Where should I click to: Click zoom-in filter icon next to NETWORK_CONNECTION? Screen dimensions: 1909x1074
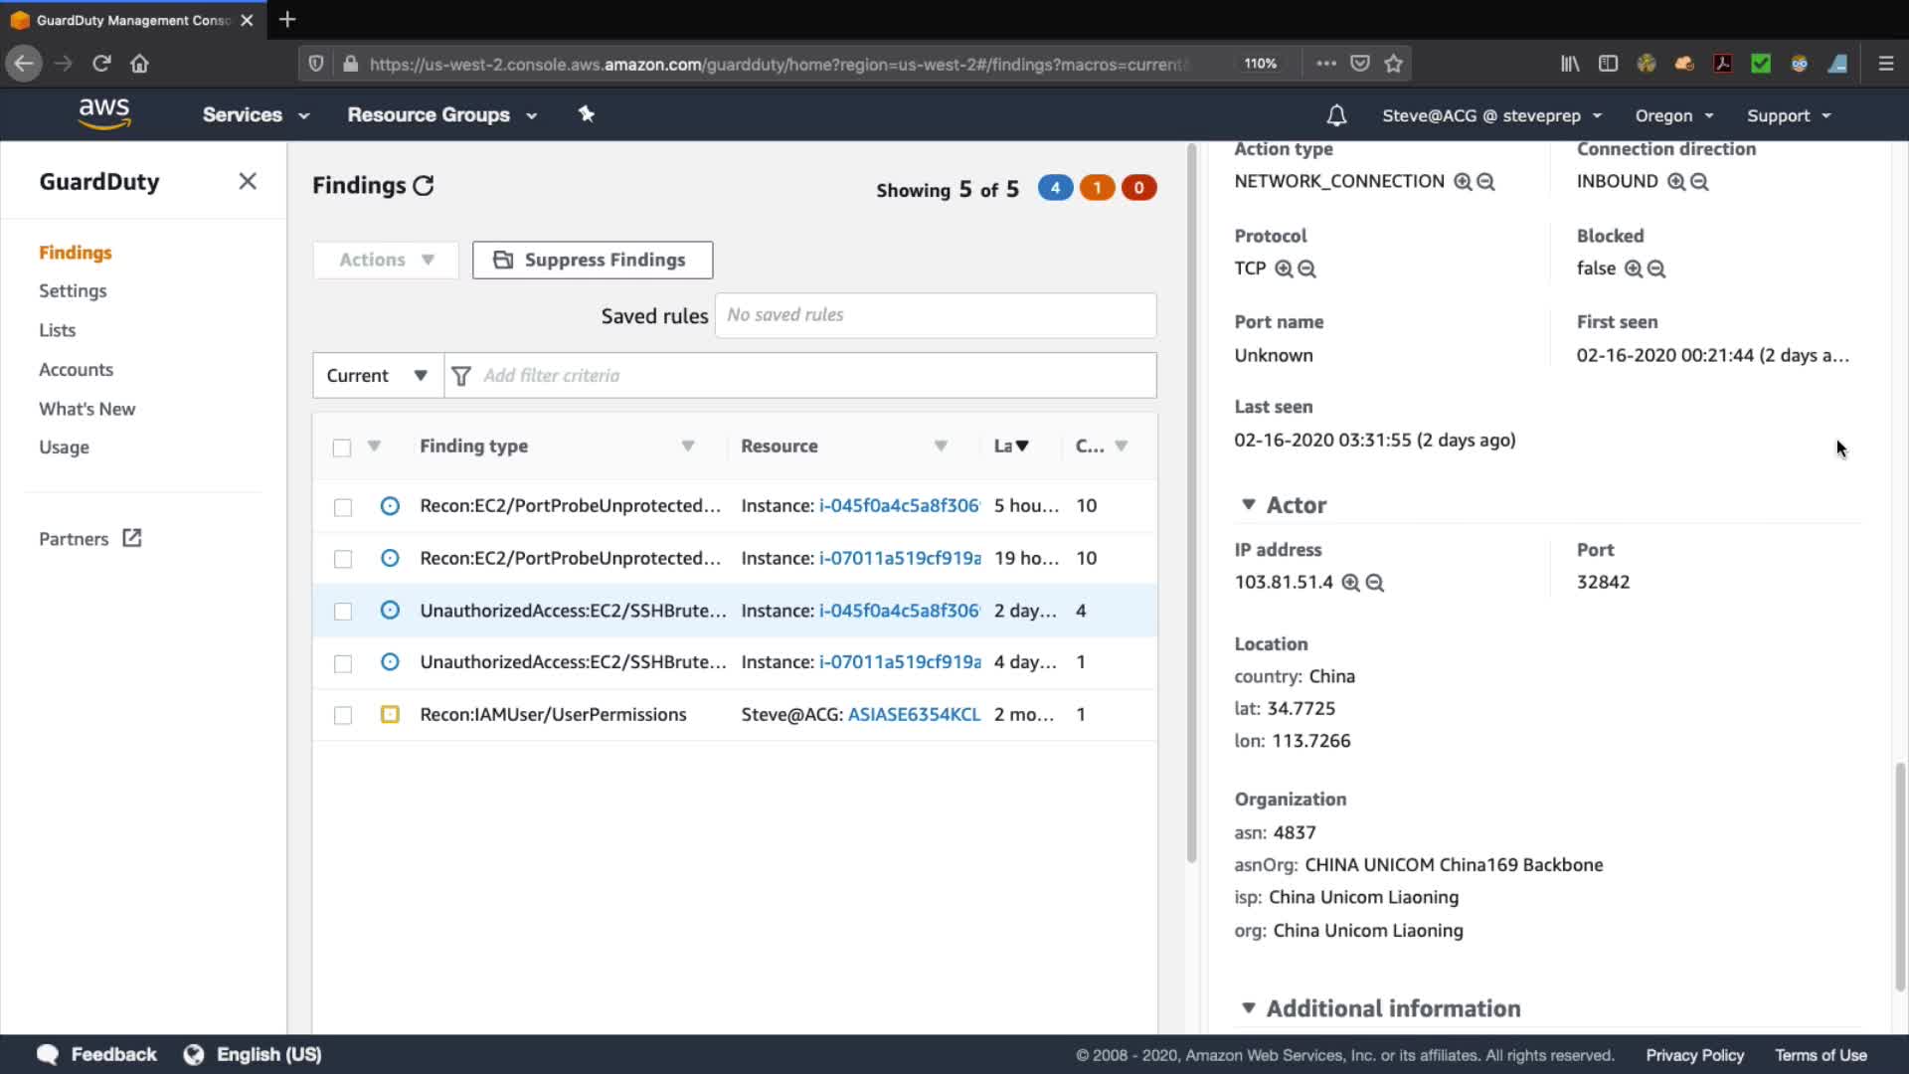pos(1462,182)
